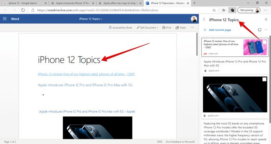Share the document

[x=180, y=28]
